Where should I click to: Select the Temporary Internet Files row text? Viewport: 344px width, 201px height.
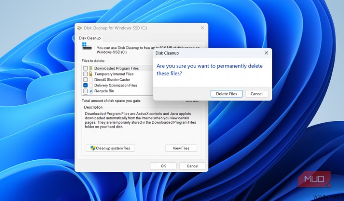tap(114, 74)
